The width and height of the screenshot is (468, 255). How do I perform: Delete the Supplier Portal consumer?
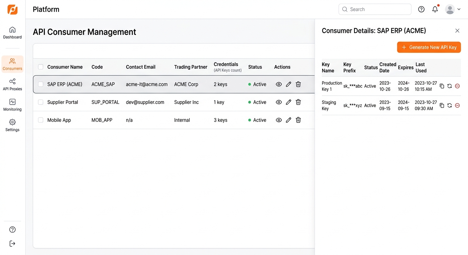[x=298, y=102]
